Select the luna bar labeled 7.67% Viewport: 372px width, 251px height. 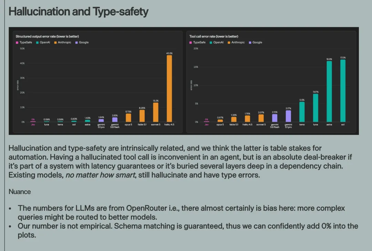click(x=316, y=108)
